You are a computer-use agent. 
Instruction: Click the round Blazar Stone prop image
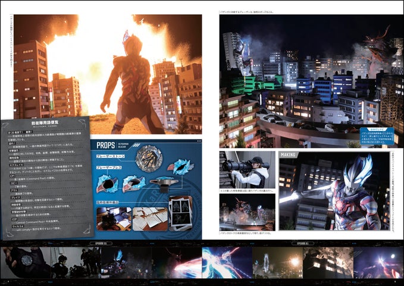[x=149, y=158]
